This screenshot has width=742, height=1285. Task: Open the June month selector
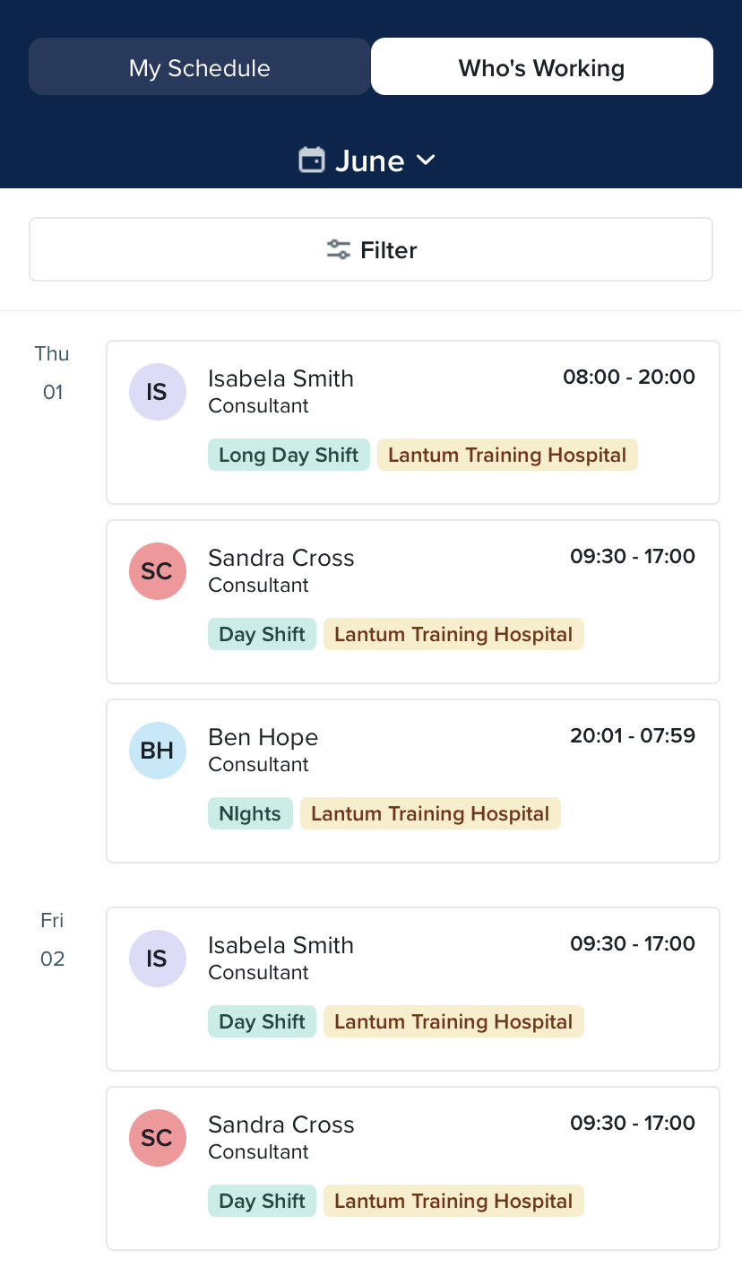[x=368, y=161]
